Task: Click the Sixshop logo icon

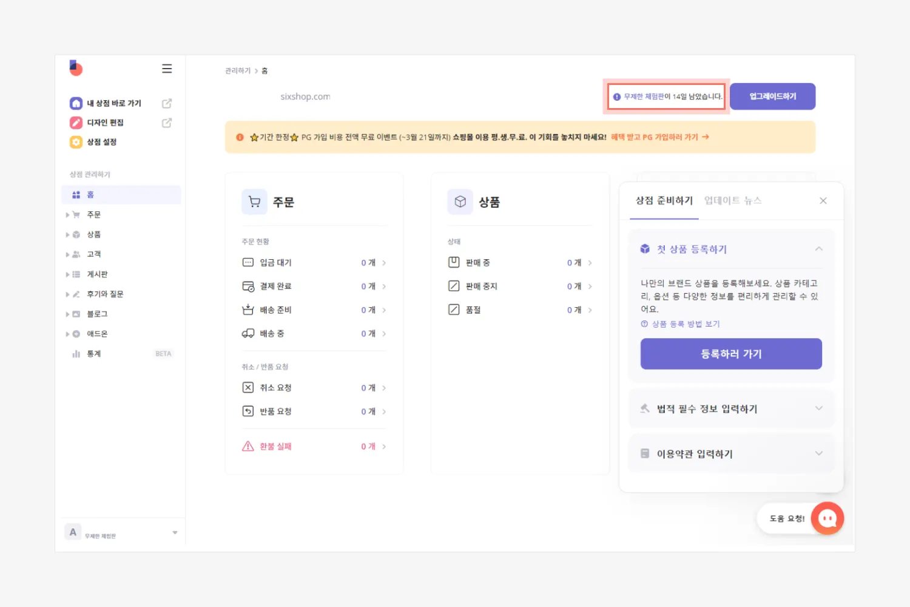Action: [76, 68]
